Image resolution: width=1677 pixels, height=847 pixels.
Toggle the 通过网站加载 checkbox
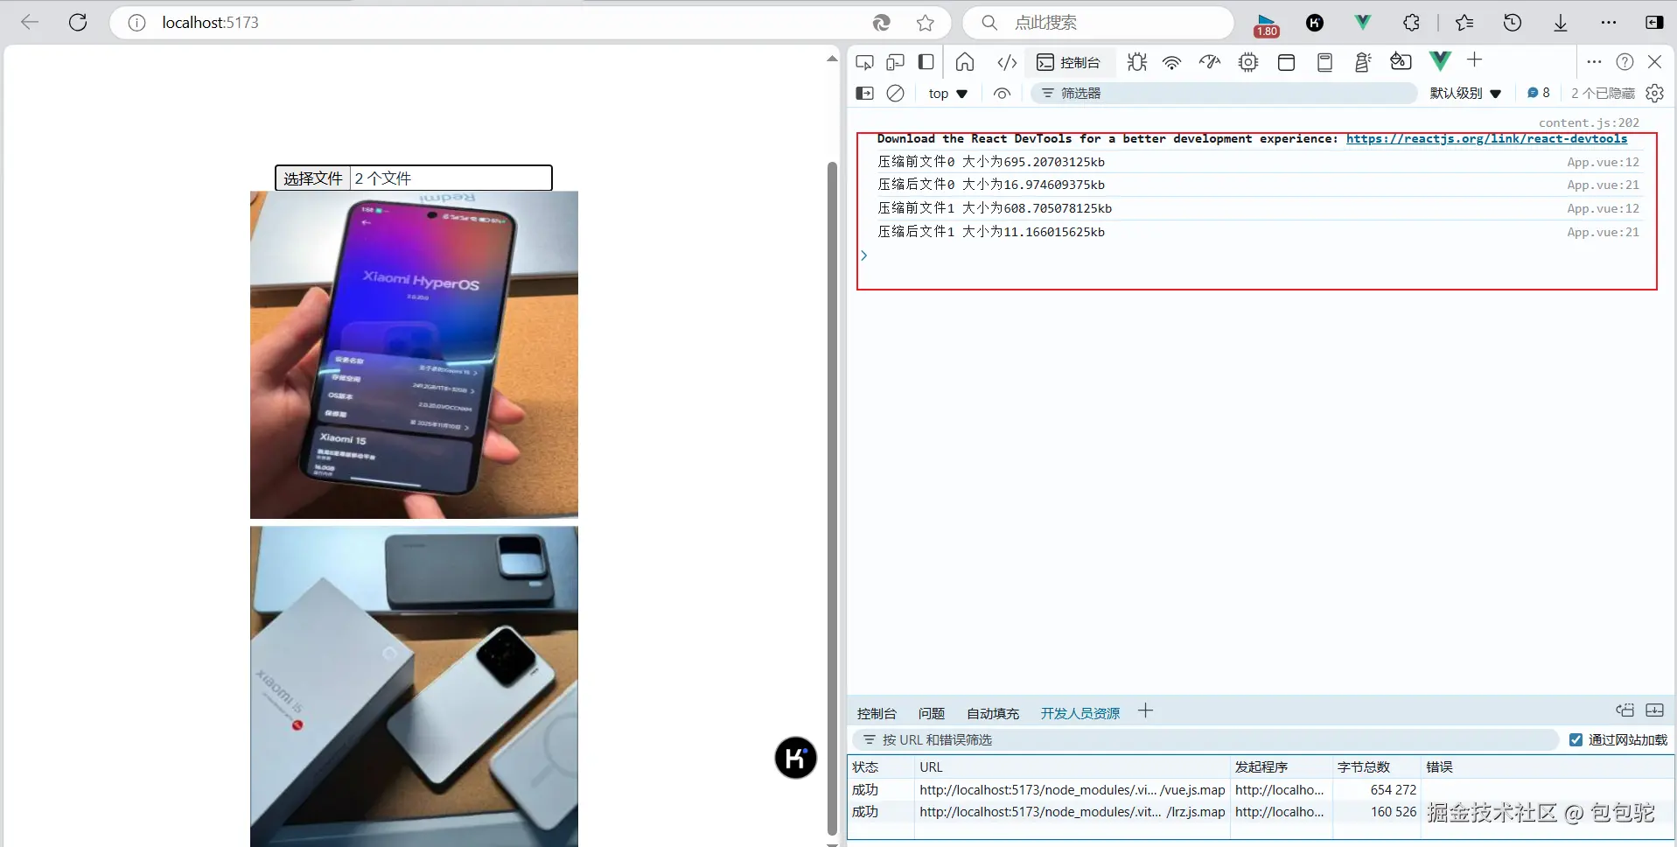click(1576, 739)
